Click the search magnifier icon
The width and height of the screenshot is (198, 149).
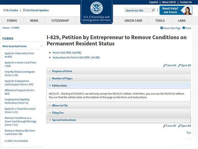153,10
